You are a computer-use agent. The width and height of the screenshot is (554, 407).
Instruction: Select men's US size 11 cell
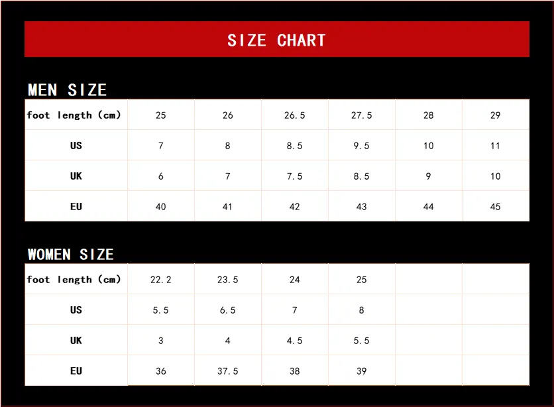(x=495, y=146)
